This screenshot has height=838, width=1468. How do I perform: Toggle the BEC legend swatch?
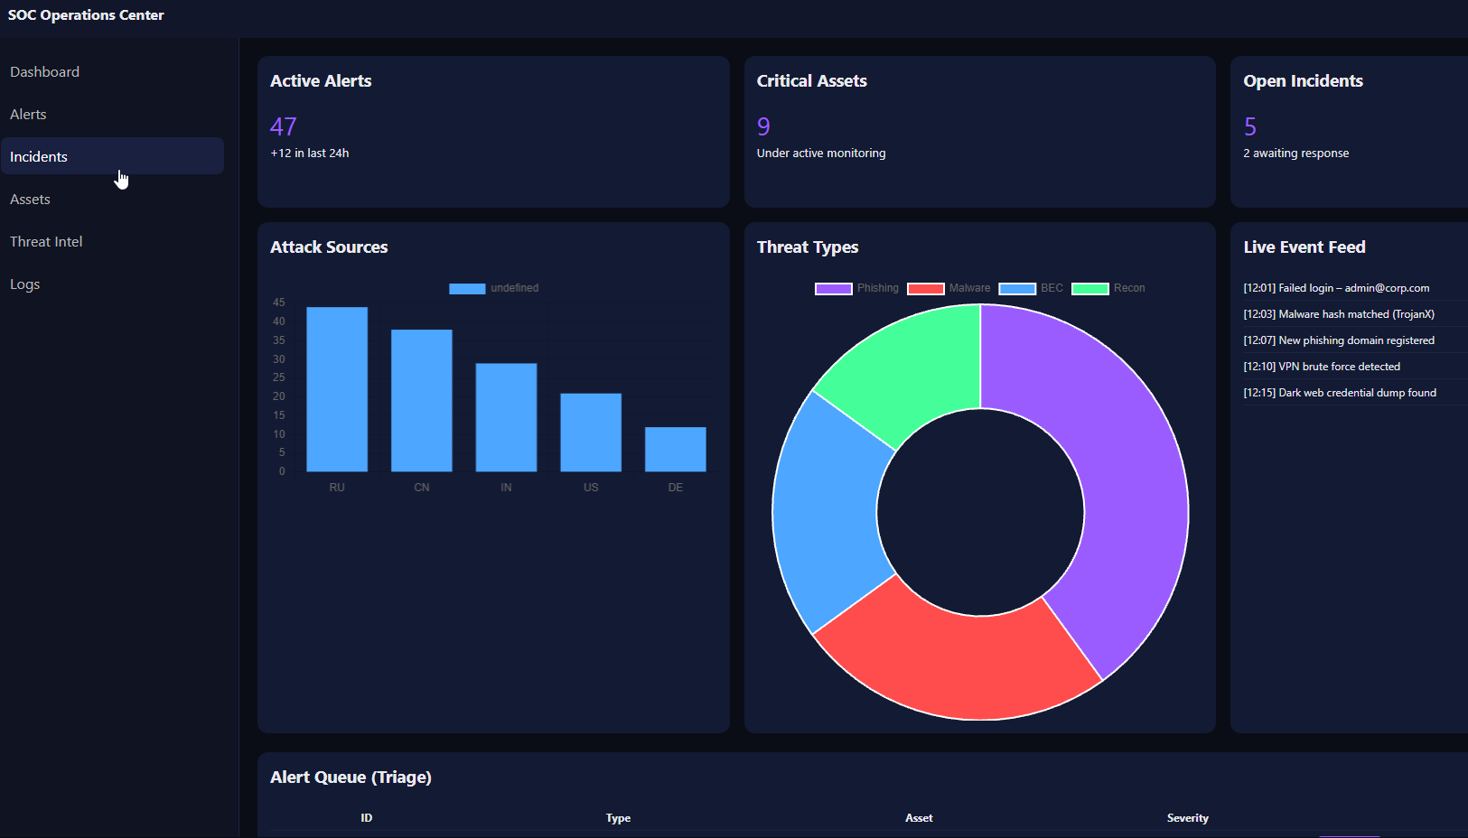1016,289
